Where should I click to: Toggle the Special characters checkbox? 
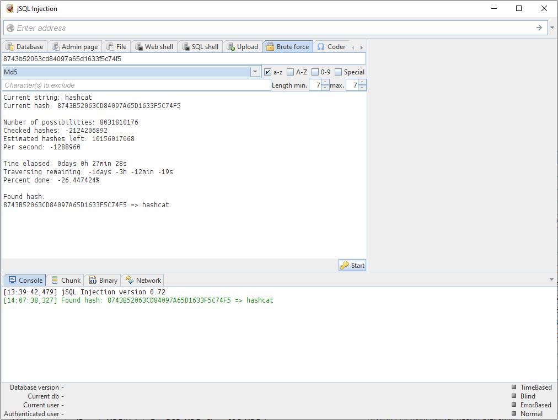(338, 72)
